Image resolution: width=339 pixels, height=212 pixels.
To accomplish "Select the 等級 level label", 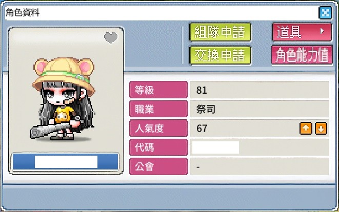I will 158,90.
